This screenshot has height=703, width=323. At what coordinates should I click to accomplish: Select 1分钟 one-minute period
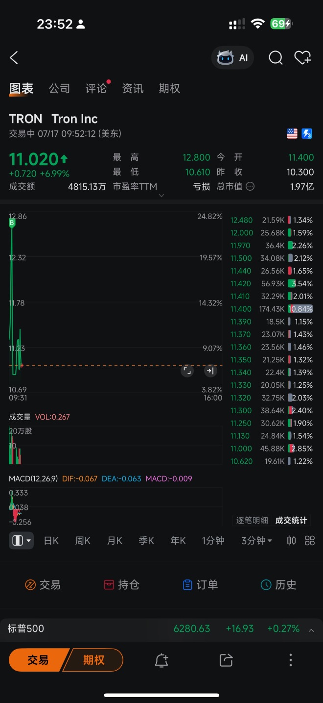213,541
